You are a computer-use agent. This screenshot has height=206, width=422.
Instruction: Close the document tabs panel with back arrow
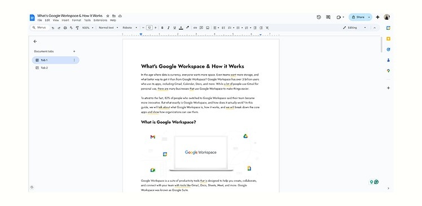(35, 41)
